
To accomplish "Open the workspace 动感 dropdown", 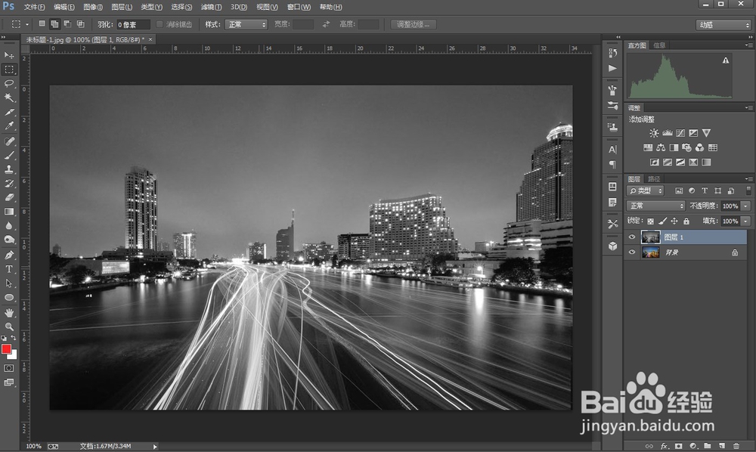I will pyautogui.click(x=723, y=25).
